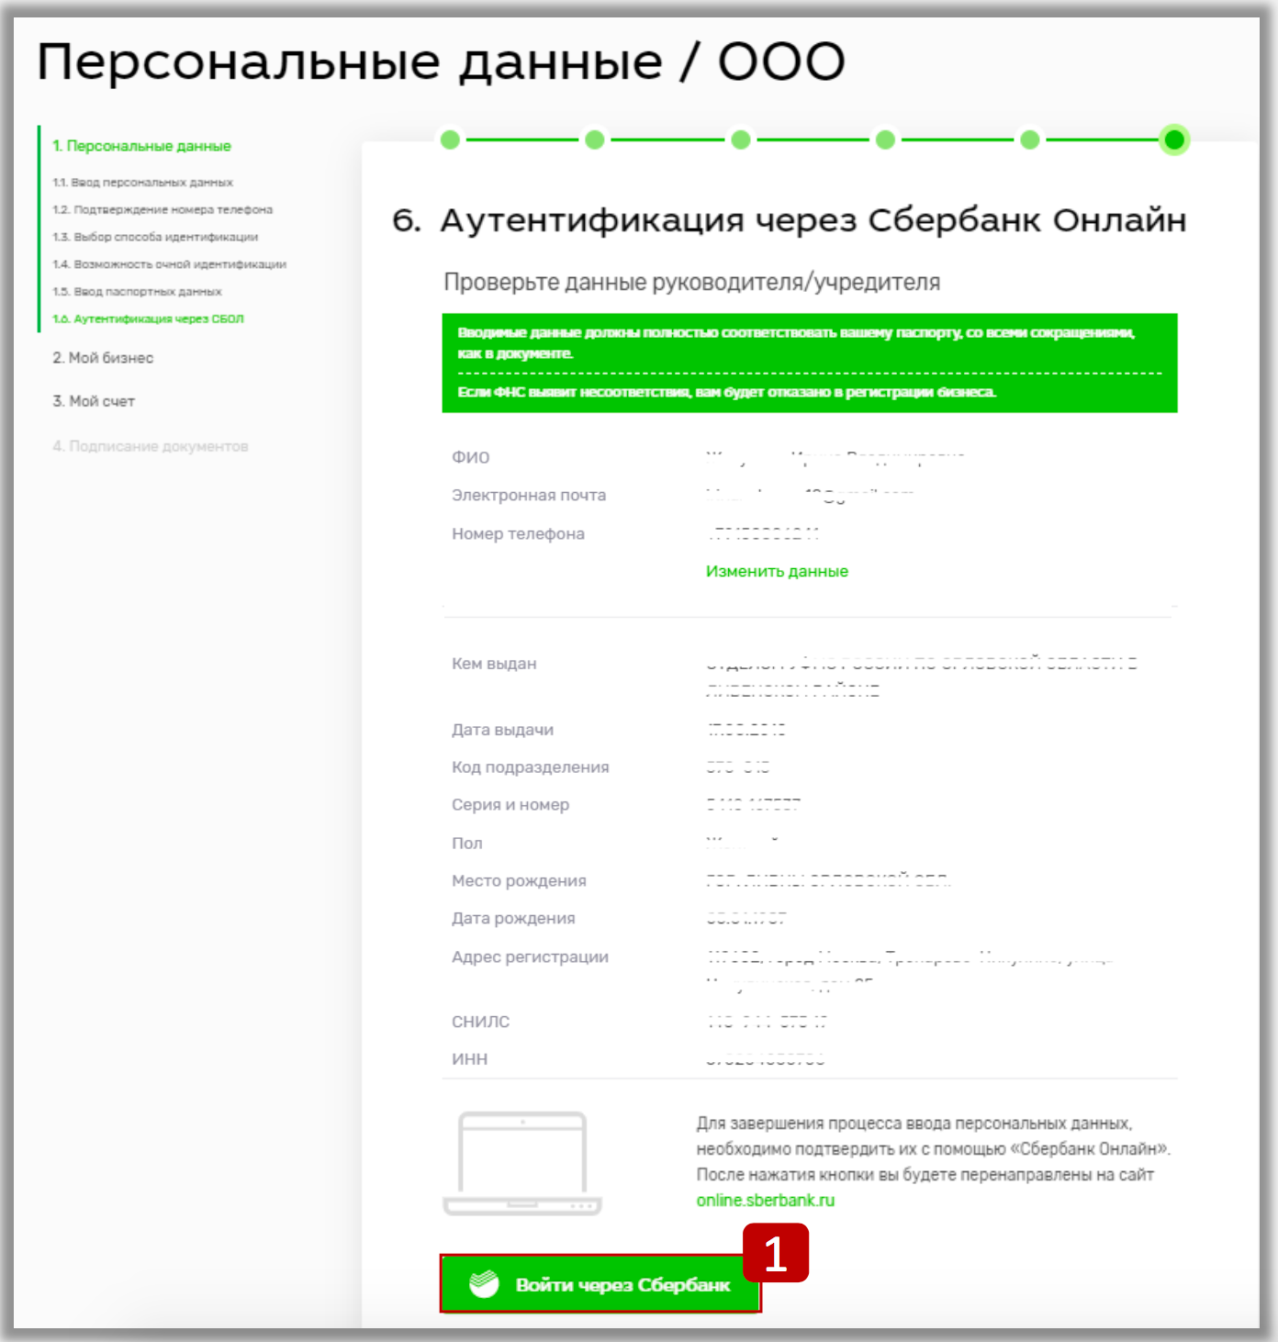
Task: Click the fifth progress step dot
Action: pyautogui.click(x=1030, y=140)
